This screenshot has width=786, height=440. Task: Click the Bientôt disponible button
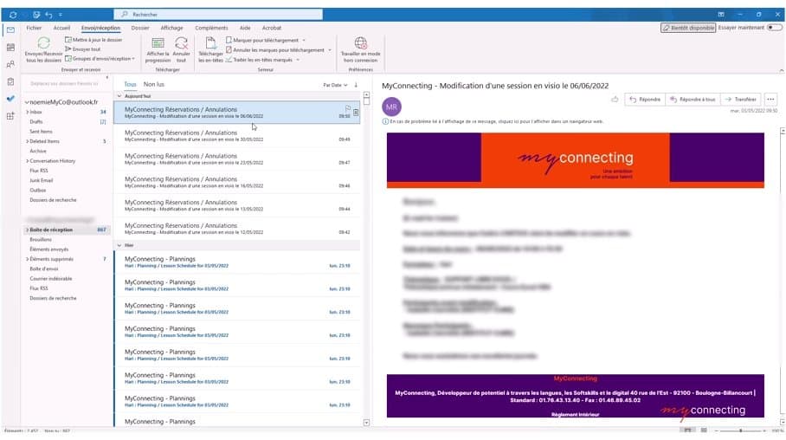687,28
